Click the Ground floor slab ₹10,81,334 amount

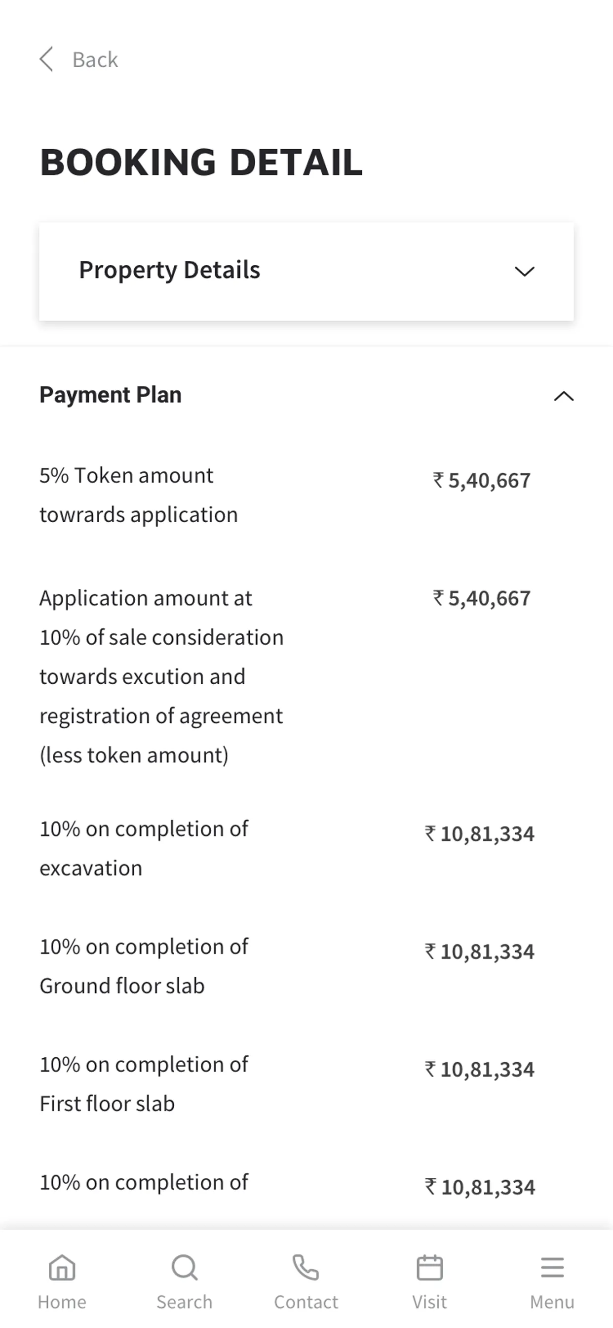point(480,952)
